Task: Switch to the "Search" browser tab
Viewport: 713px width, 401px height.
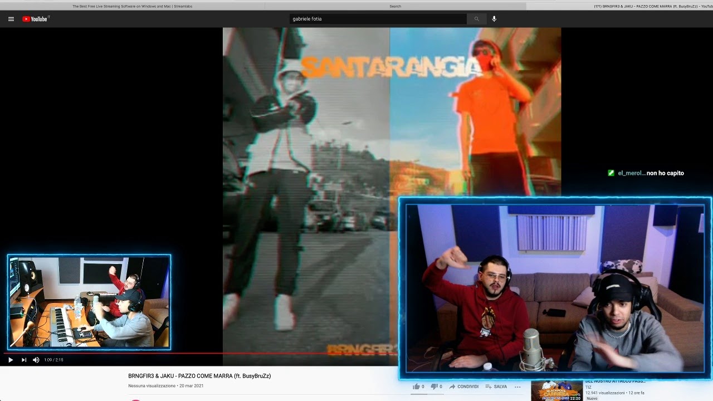Action: coord(395,6)
